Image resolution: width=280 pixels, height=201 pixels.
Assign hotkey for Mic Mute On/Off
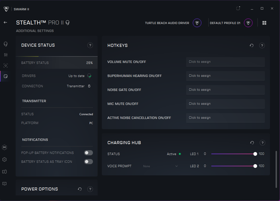pos(225,104)
